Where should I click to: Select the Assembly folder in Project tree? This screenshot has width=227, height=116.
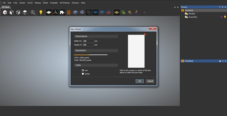[193, 17]
